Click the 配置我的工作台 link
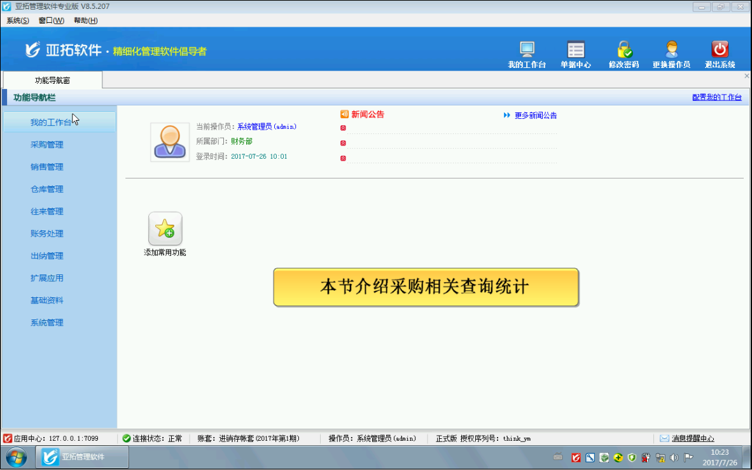Viewport: 752px width, 470px height. [717, 97]
